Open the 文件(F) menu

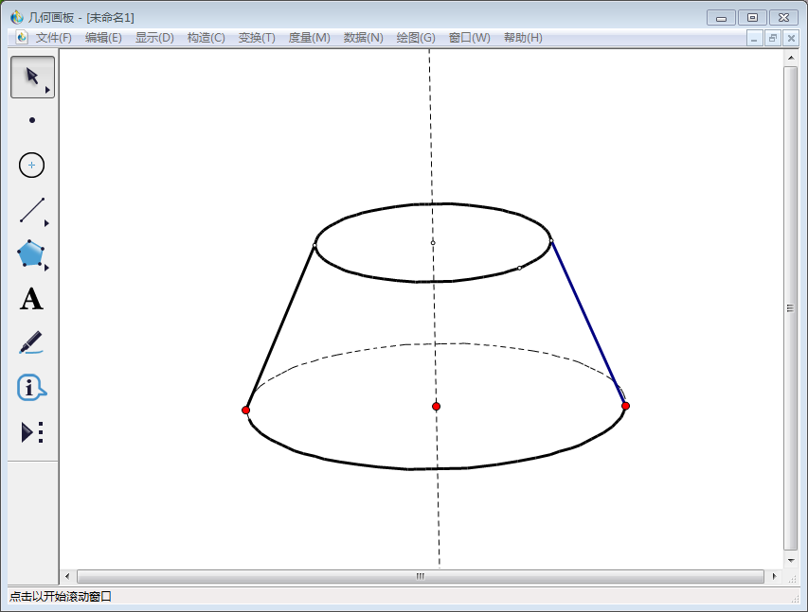(54, 38)
